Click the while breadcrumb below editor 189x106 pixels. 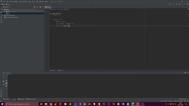60,70
